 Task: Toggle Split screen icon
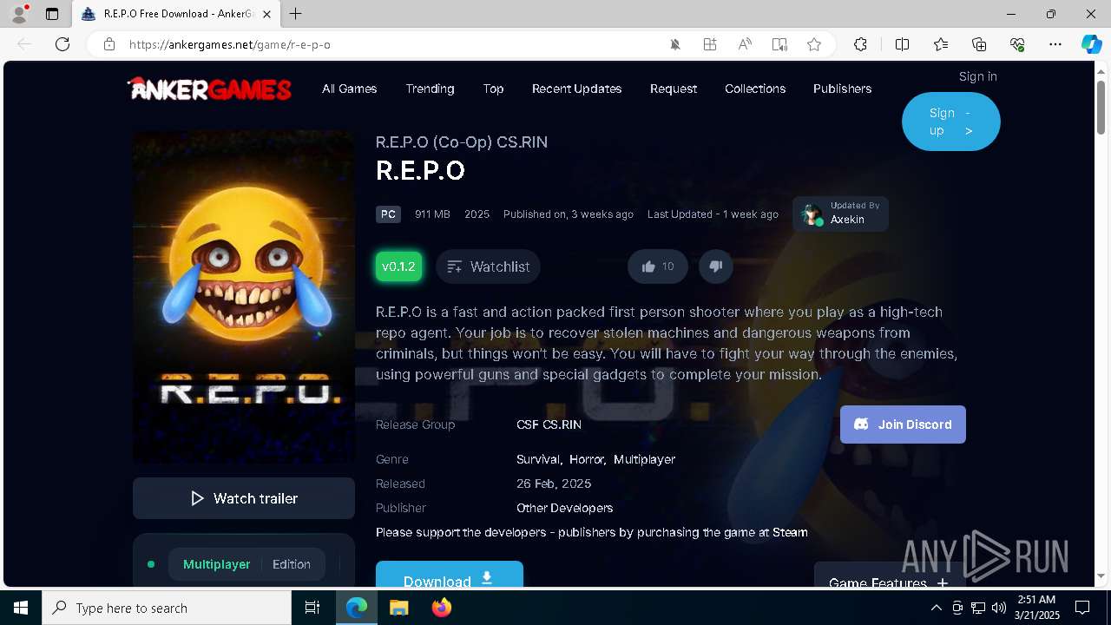point(902,44)
